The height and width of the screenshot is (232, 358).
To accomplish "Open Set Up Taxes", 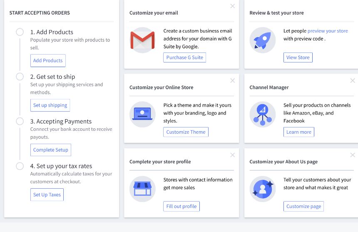I will (x=47, y=195).
